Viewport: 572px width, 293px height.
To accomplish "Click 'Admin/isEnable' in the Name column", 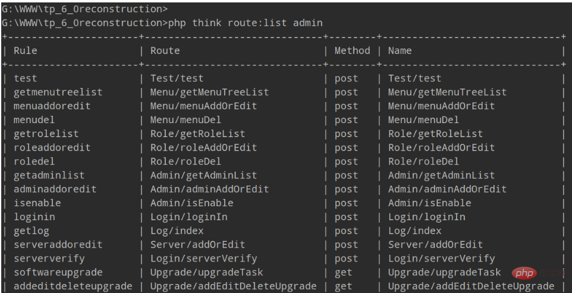I will (x=429, y=203).
